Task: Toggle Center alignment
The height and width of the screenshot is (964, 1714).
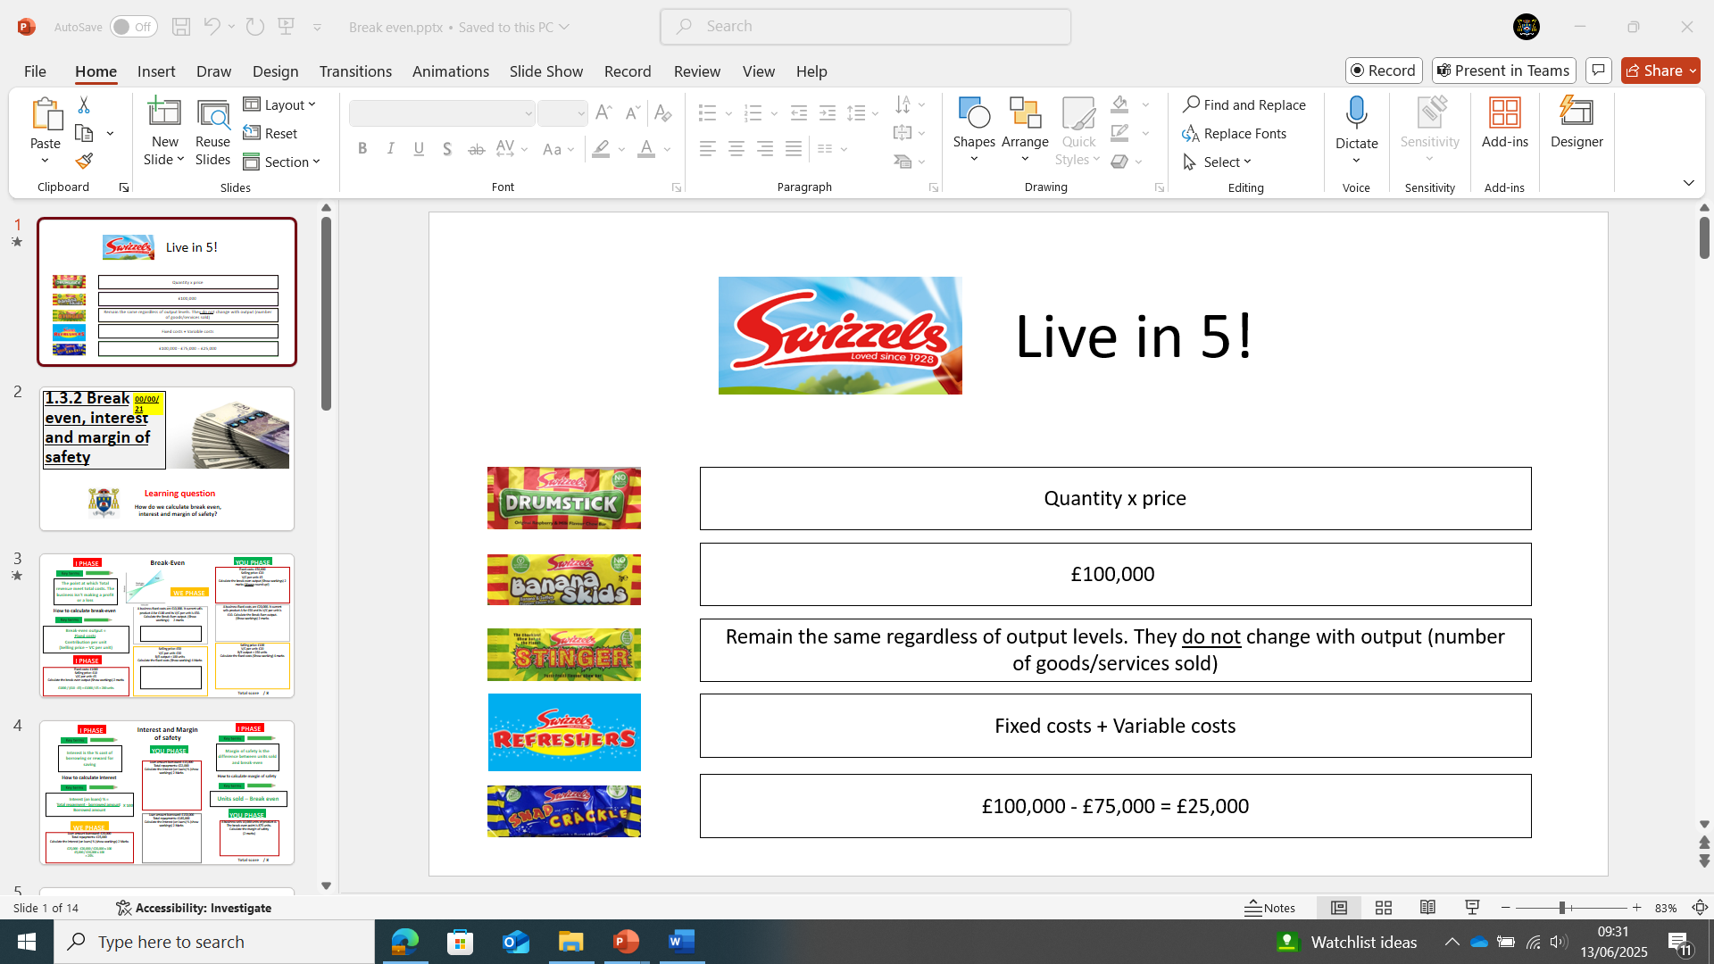Action: point(736,149)
